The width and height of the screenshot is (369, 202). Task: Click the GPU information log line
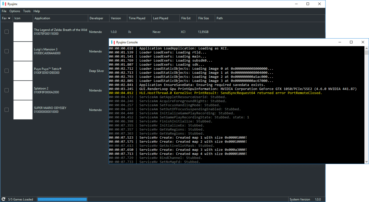233,89
